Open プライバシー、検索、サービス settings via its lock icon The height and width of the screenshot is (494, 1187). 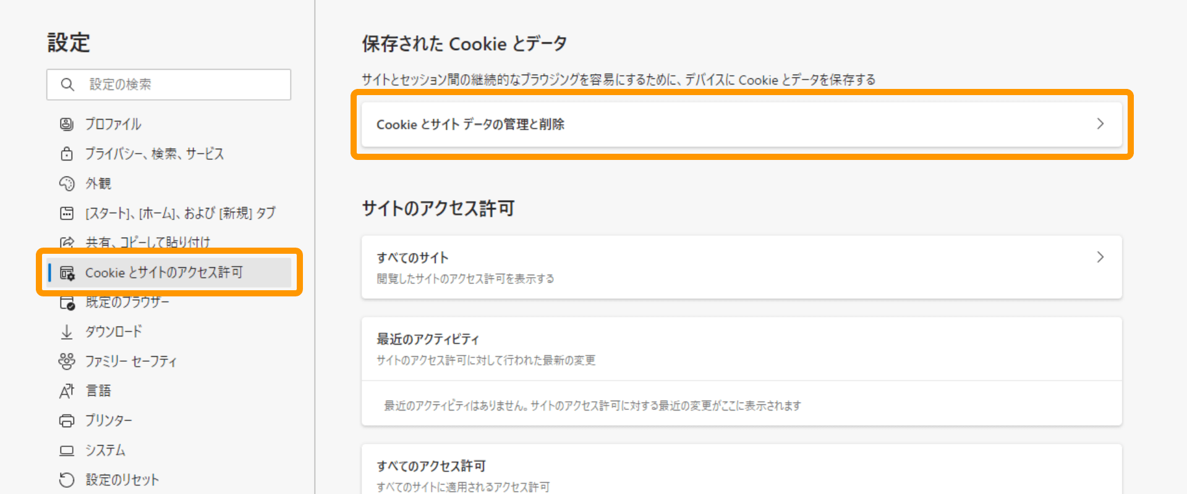tap(67, 154)
